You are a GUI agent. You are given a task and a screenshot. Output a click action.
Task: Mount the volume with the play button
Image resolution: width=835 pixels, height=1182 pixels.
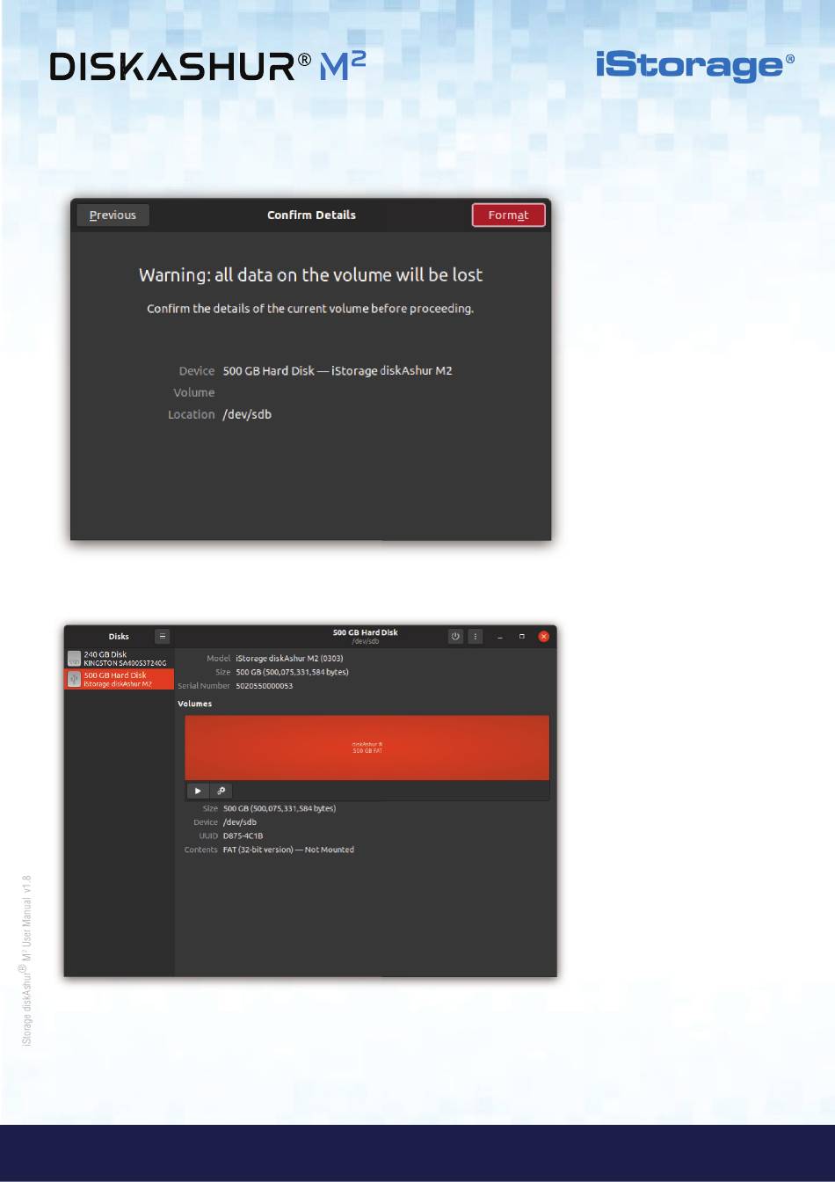(198, 791)
